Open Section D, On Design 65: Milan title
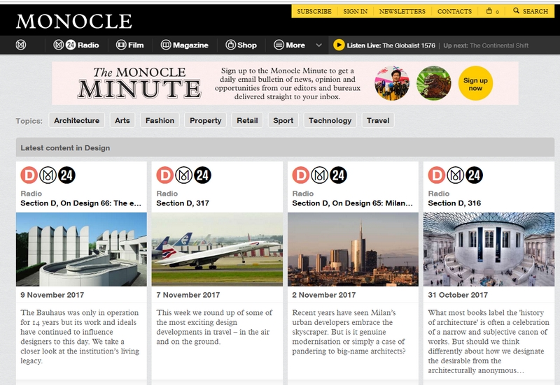This screenshot has height=385, width=560. click(353, 203)
